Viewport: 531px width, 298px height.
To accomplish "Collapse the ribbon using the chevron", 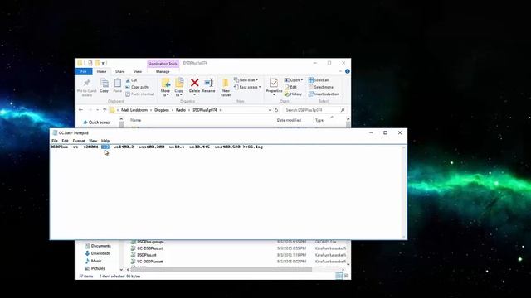I will click(x=340, y=71).
